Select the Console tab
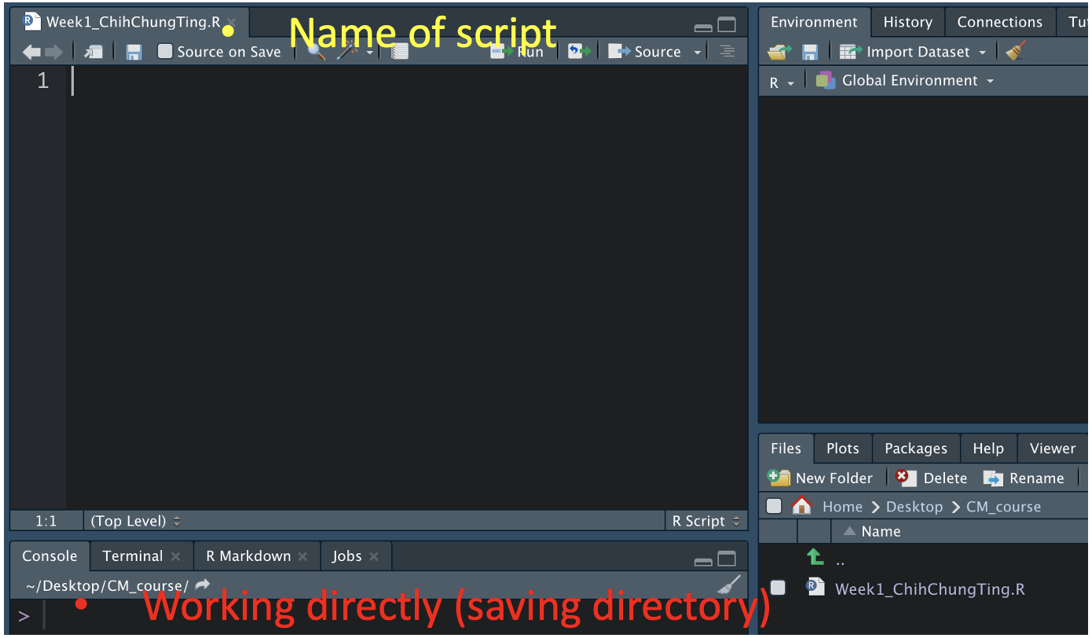 tap(49, 556)
